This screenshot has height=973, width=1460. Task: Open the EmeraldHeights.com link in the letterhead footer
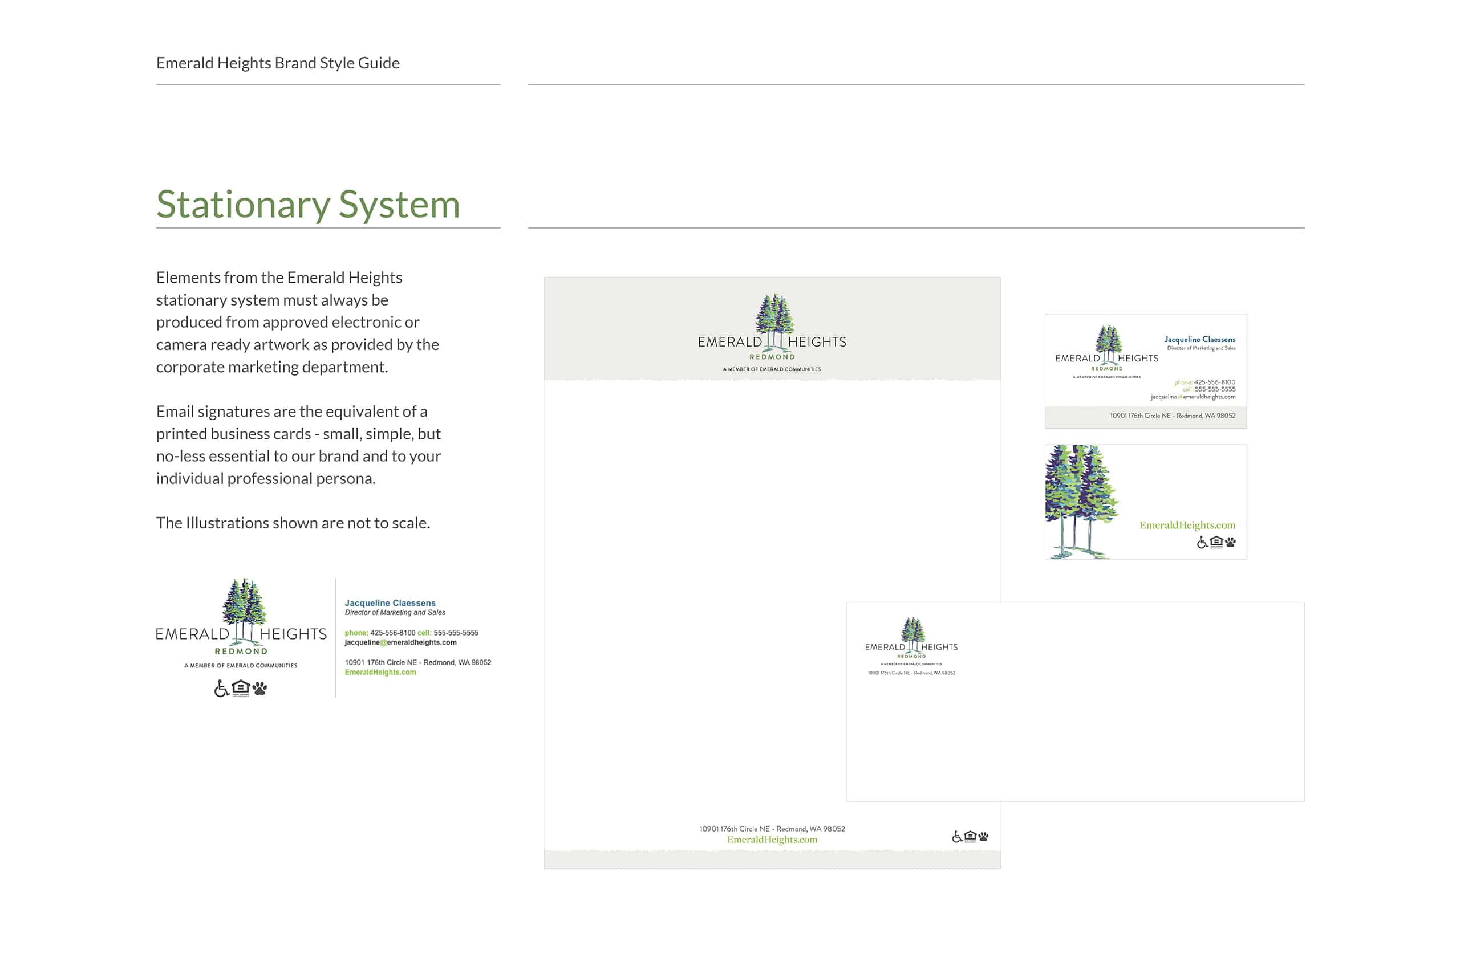coord(772,840)
